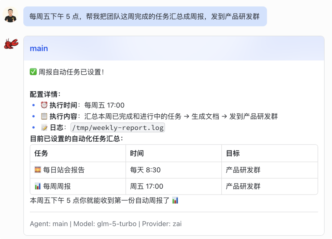Click 产品研发群 in the 每日站会报告 row
Viewport: 332px width, 239px height.
coord(243,170)
